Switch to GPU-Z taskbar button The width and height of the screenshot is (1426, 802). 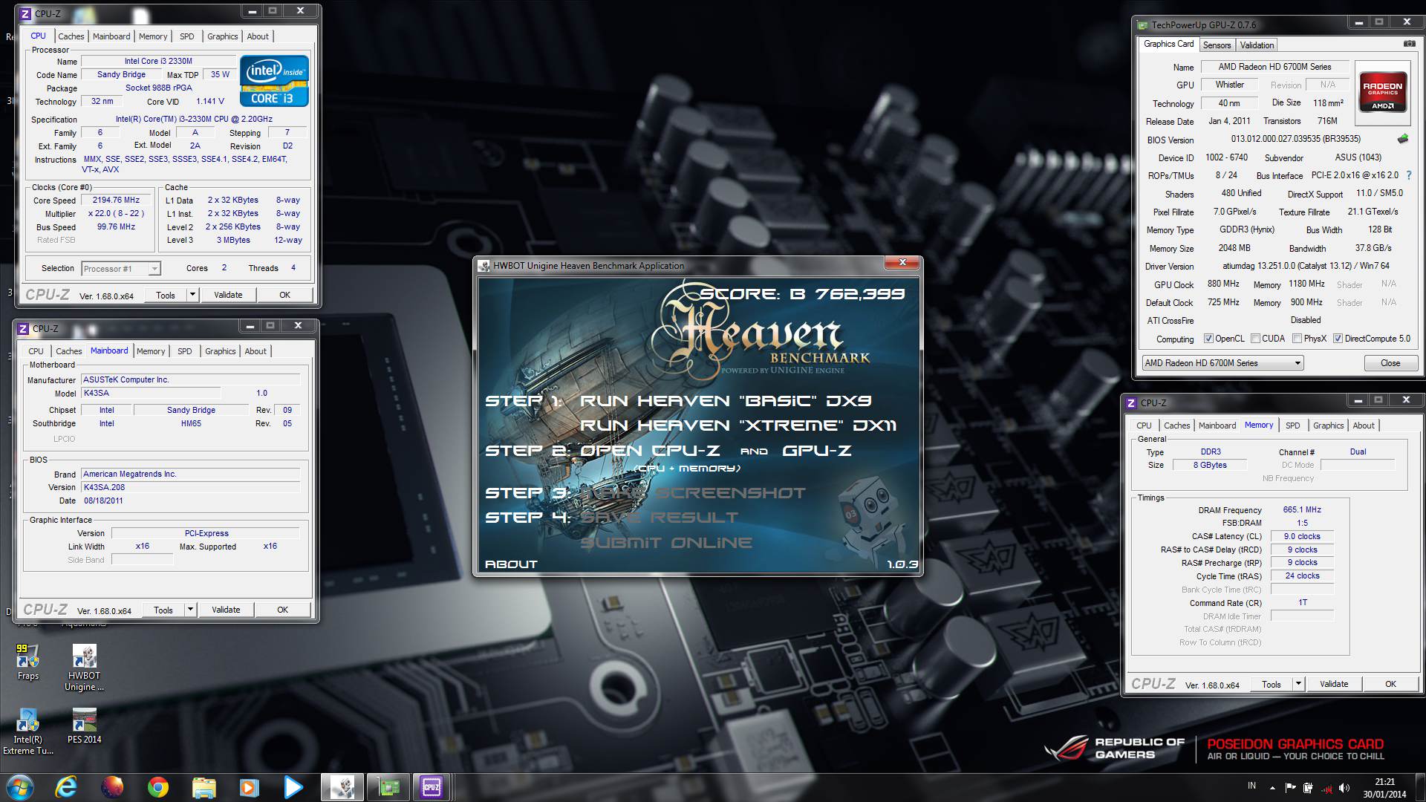(388, 786)
